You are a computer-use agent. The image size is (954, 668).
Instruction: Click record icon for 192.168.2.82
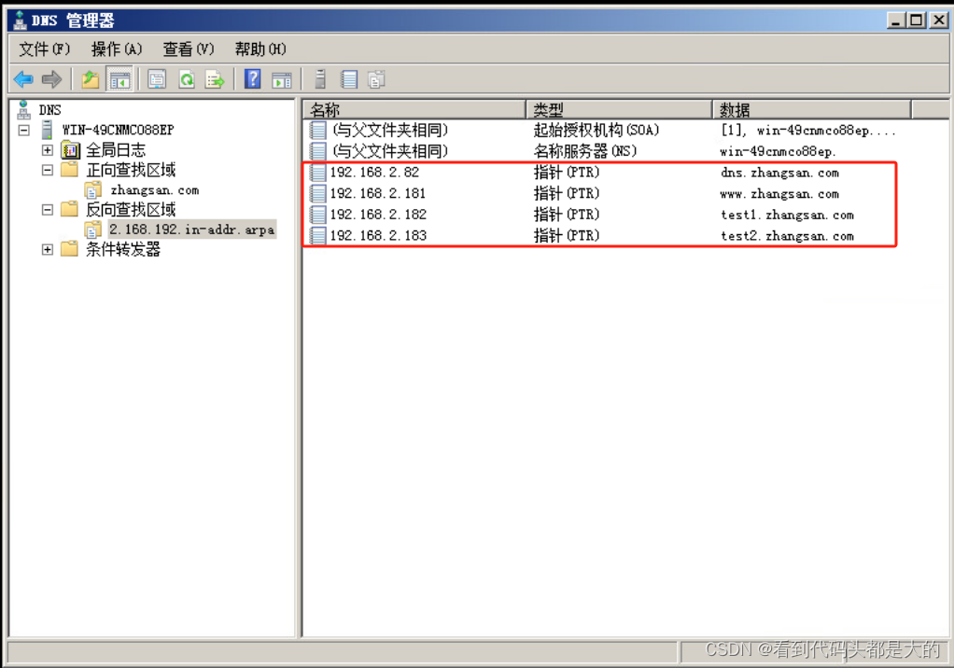318,173
